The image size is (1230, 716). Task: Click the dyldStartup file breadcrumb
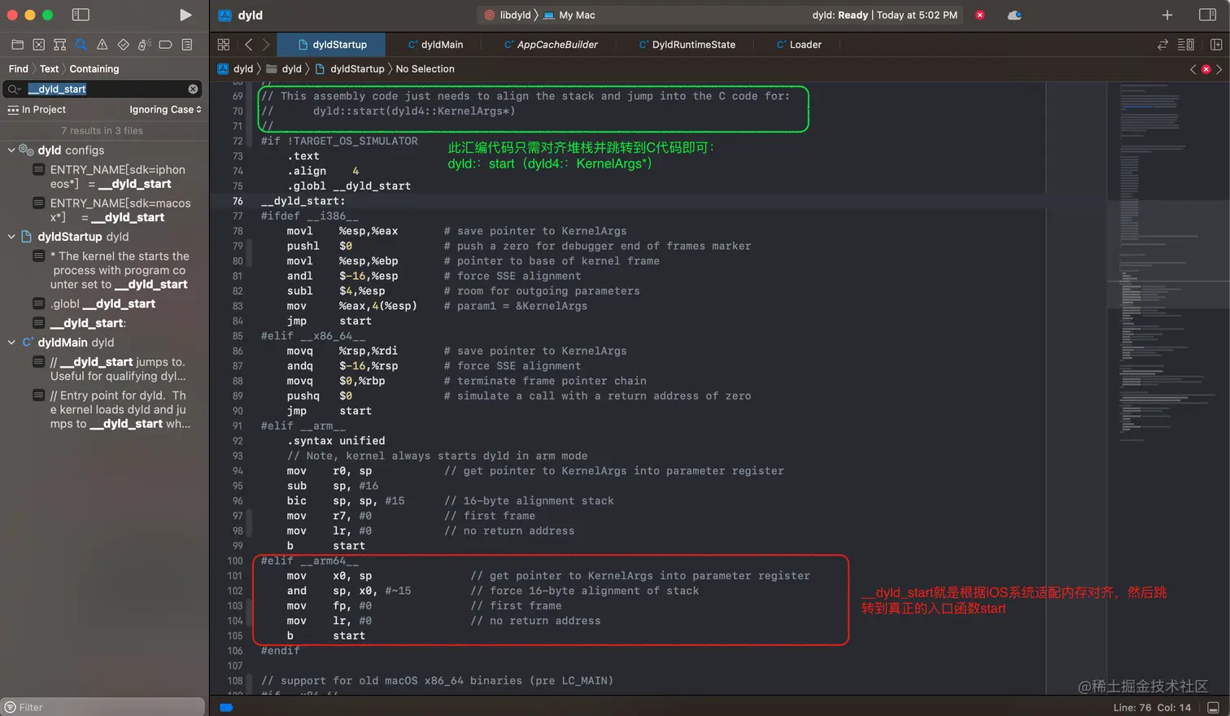pyautogui.click(x=350, y=69)
